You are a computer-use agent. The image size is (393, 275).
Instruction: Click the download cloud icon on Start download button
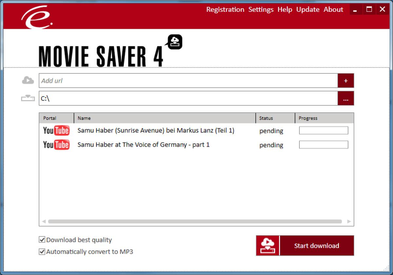point(268,245)
